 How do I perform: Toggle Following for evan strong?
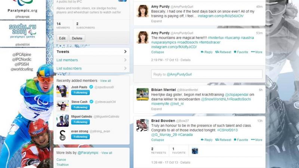click(80, 137)
